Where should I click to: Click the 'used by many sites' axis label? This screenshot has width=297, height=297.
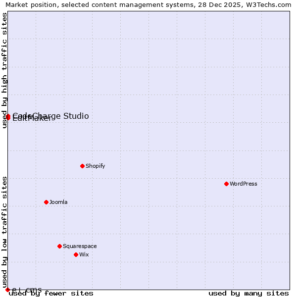pyautogui.click(x=248, y=294)
